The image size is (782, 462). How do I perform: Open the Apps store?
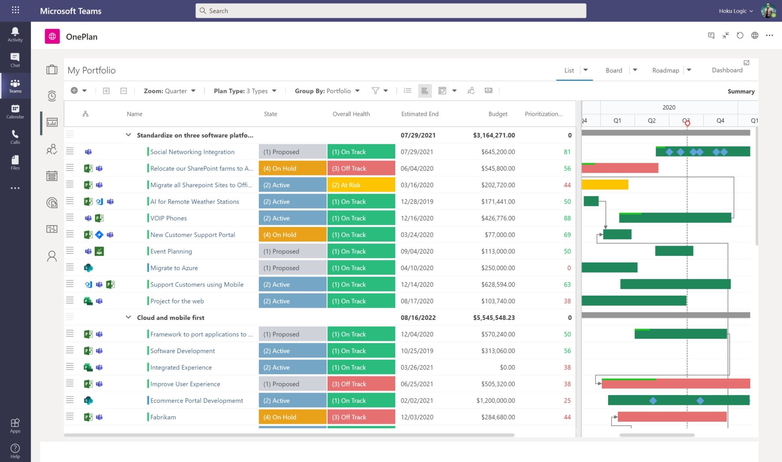click(x=15, y=426)
